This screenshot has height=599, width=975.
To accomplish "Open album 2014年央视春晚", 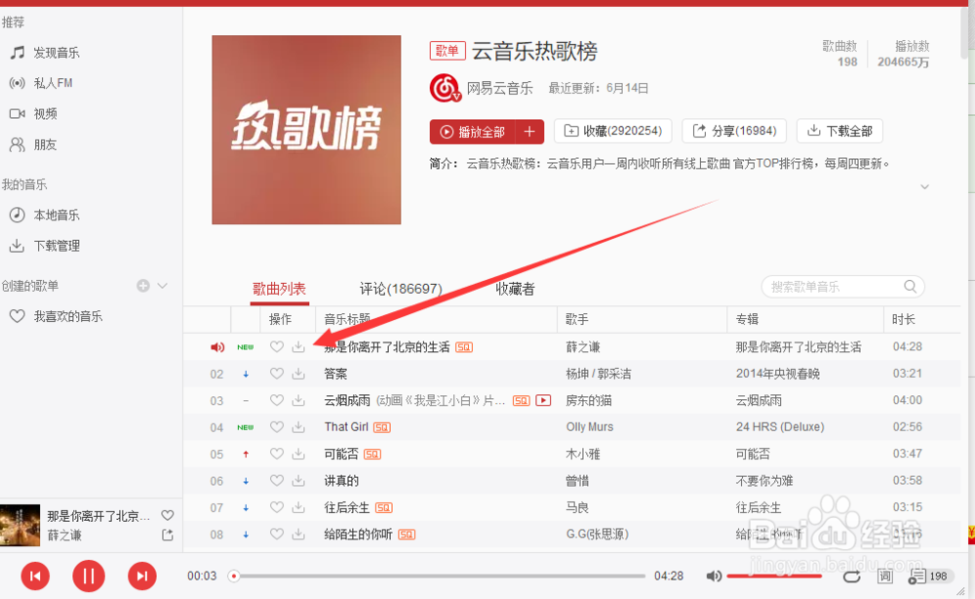I will [x=778, y=374].
